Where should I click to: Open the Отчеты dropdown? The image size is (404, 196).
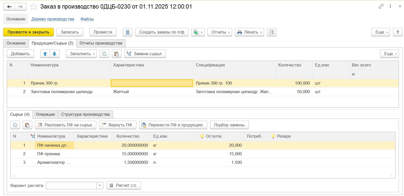[220, 32]
